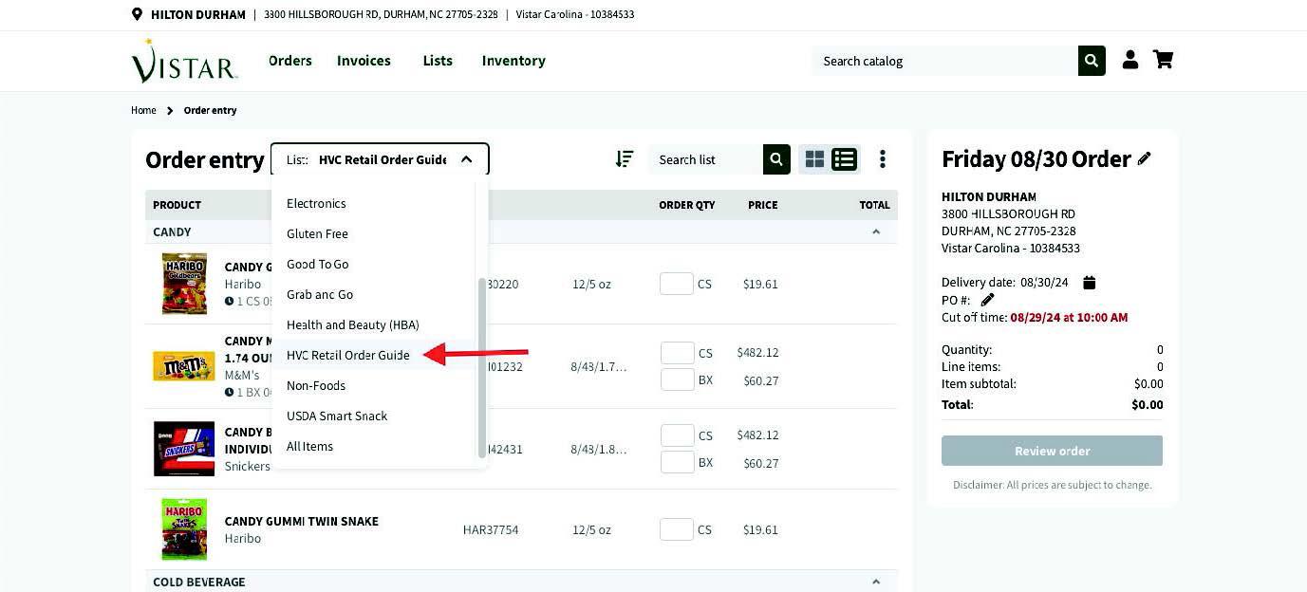This screenshot has height=592, width=1307.
Task: Click the list search magnifier button
Action: (776, 159)
